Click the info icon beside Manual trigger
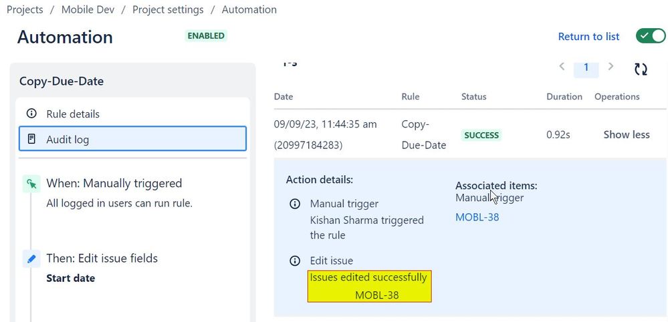 click(294, 204)
